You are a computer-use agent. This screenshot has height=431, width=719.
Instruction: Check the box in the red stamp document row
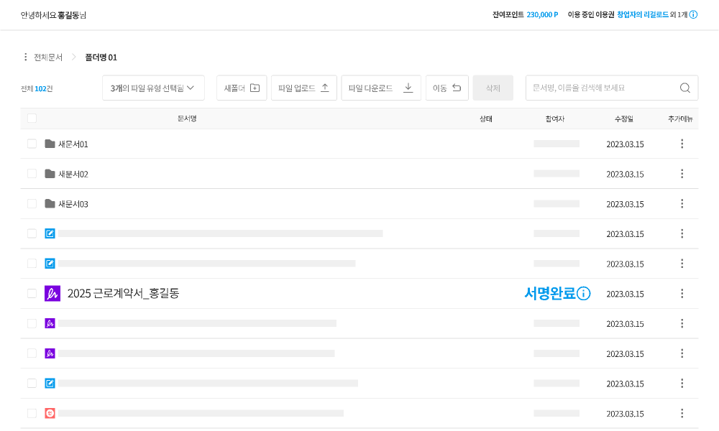point(32,413)
